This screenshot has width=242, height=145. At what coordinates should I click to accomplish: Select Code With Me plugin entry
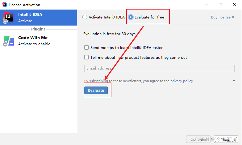(38, 41)
